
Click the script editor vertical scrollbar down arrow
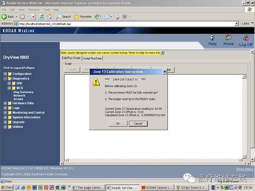pyautogui.click(x=244, y=157)
